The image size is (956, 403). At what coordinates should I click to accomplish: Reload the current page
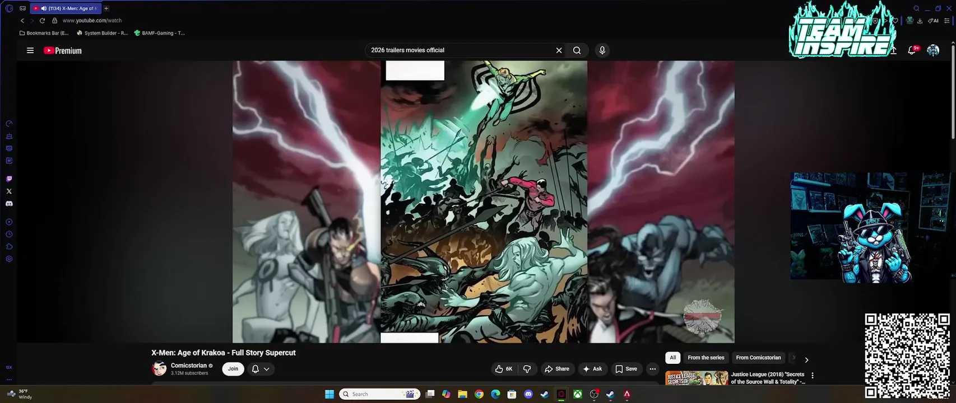pyautogui.click(x=42, y=21)
